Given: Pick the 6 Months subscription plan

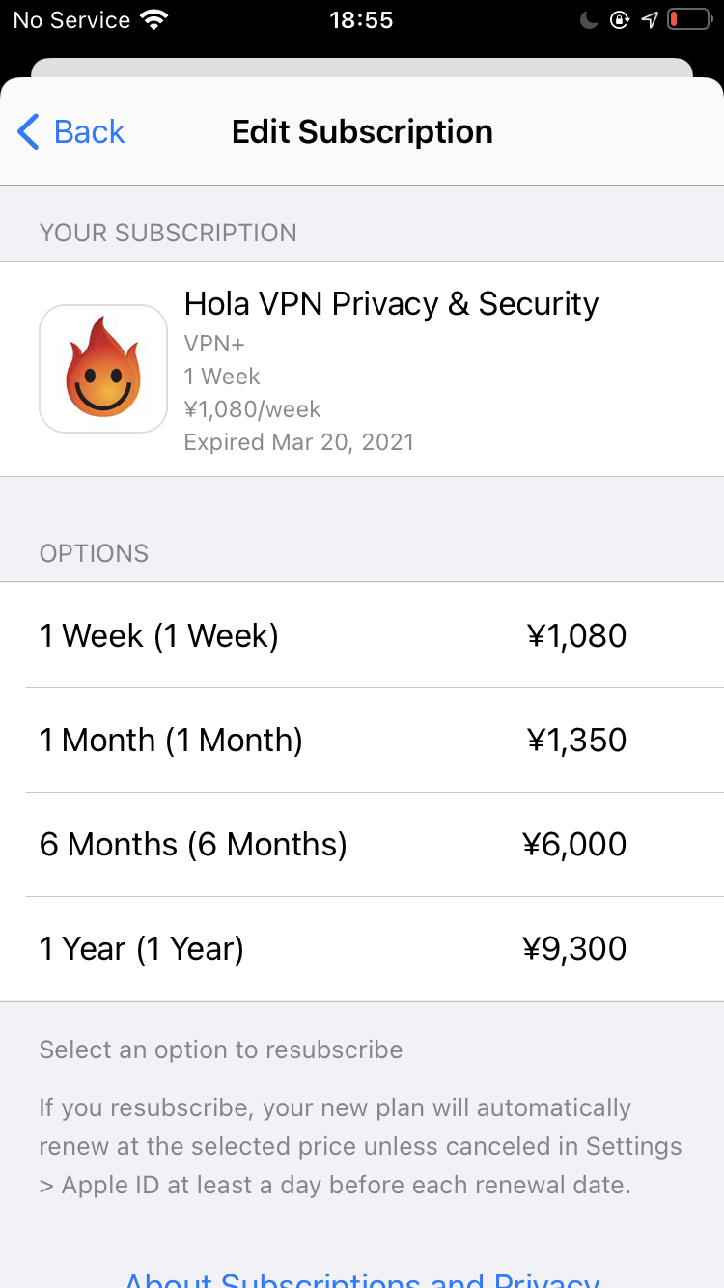Looking at the screenshot, I should [362, 844].
